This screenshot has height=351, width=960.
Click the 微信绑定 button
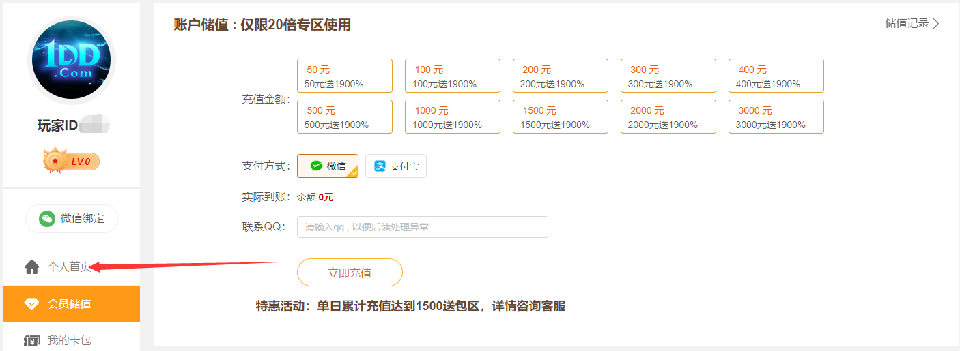tap(72, 219)
